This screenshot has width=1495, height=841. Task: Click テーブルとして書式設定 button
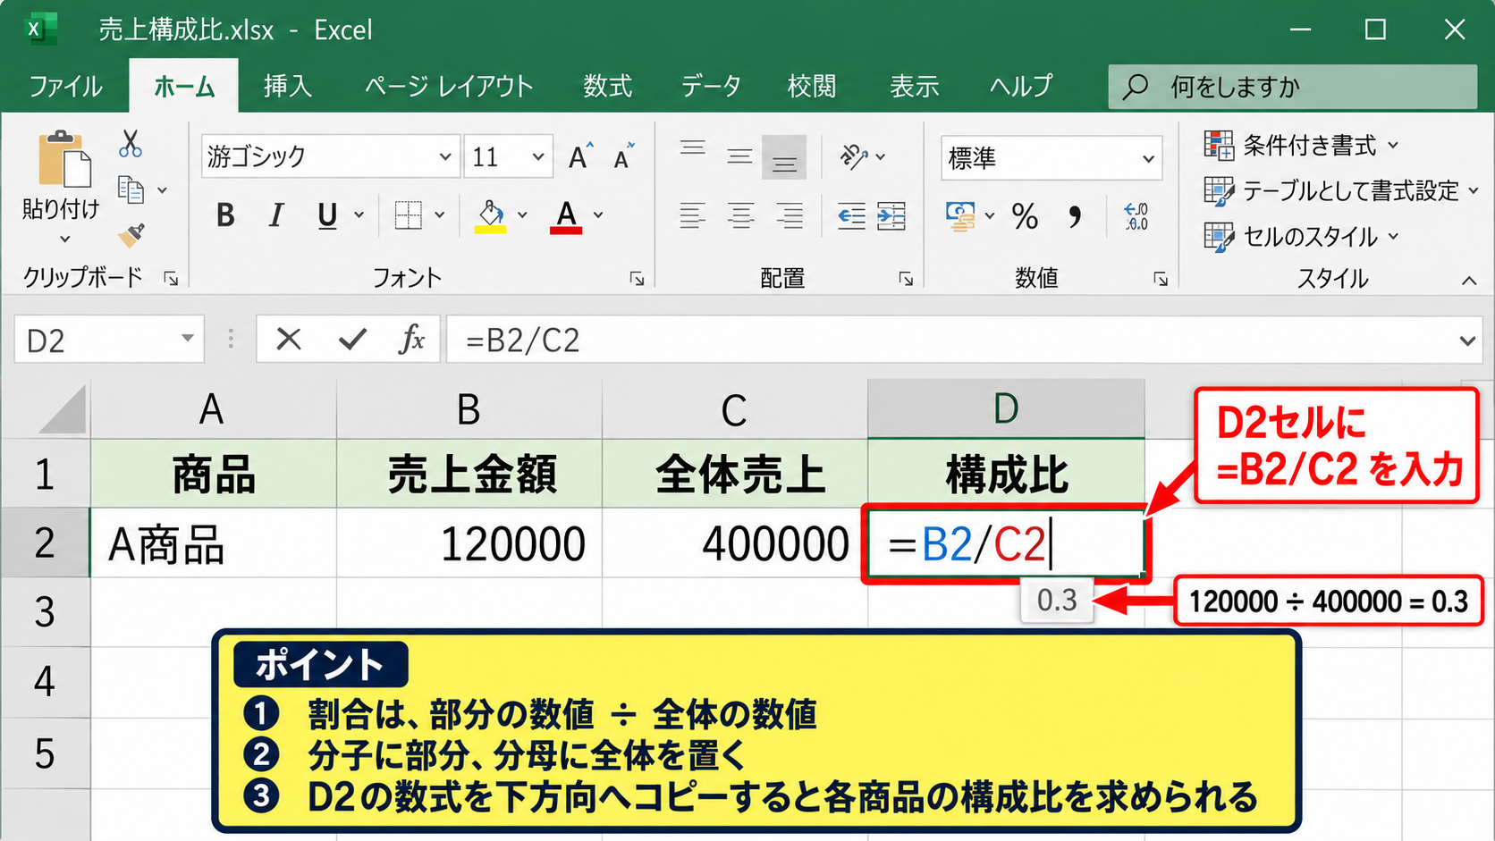pyautogui.click(x=1341, y=190)
